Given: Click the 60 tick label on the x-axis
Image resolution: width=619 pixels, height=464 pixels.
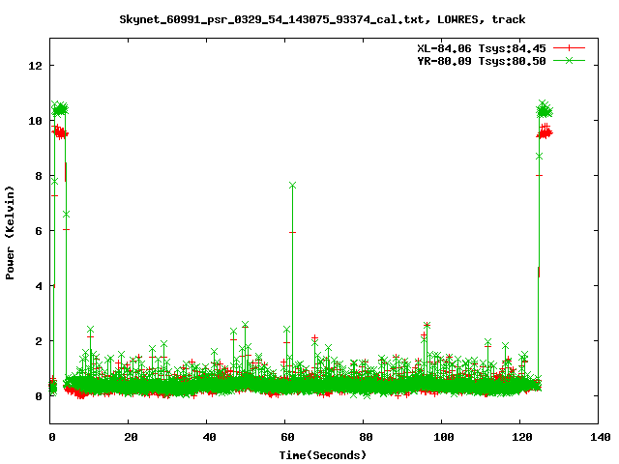Looking at the screenshot, I should [x=285, y=437].
